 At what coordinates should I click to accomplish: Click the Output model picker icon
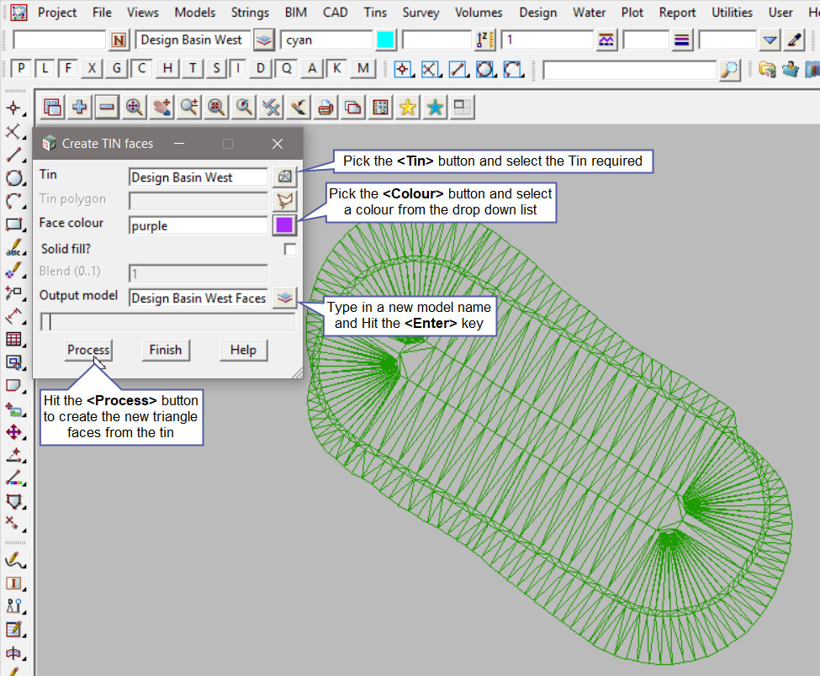pyautogui.click(x=285, y=298)
